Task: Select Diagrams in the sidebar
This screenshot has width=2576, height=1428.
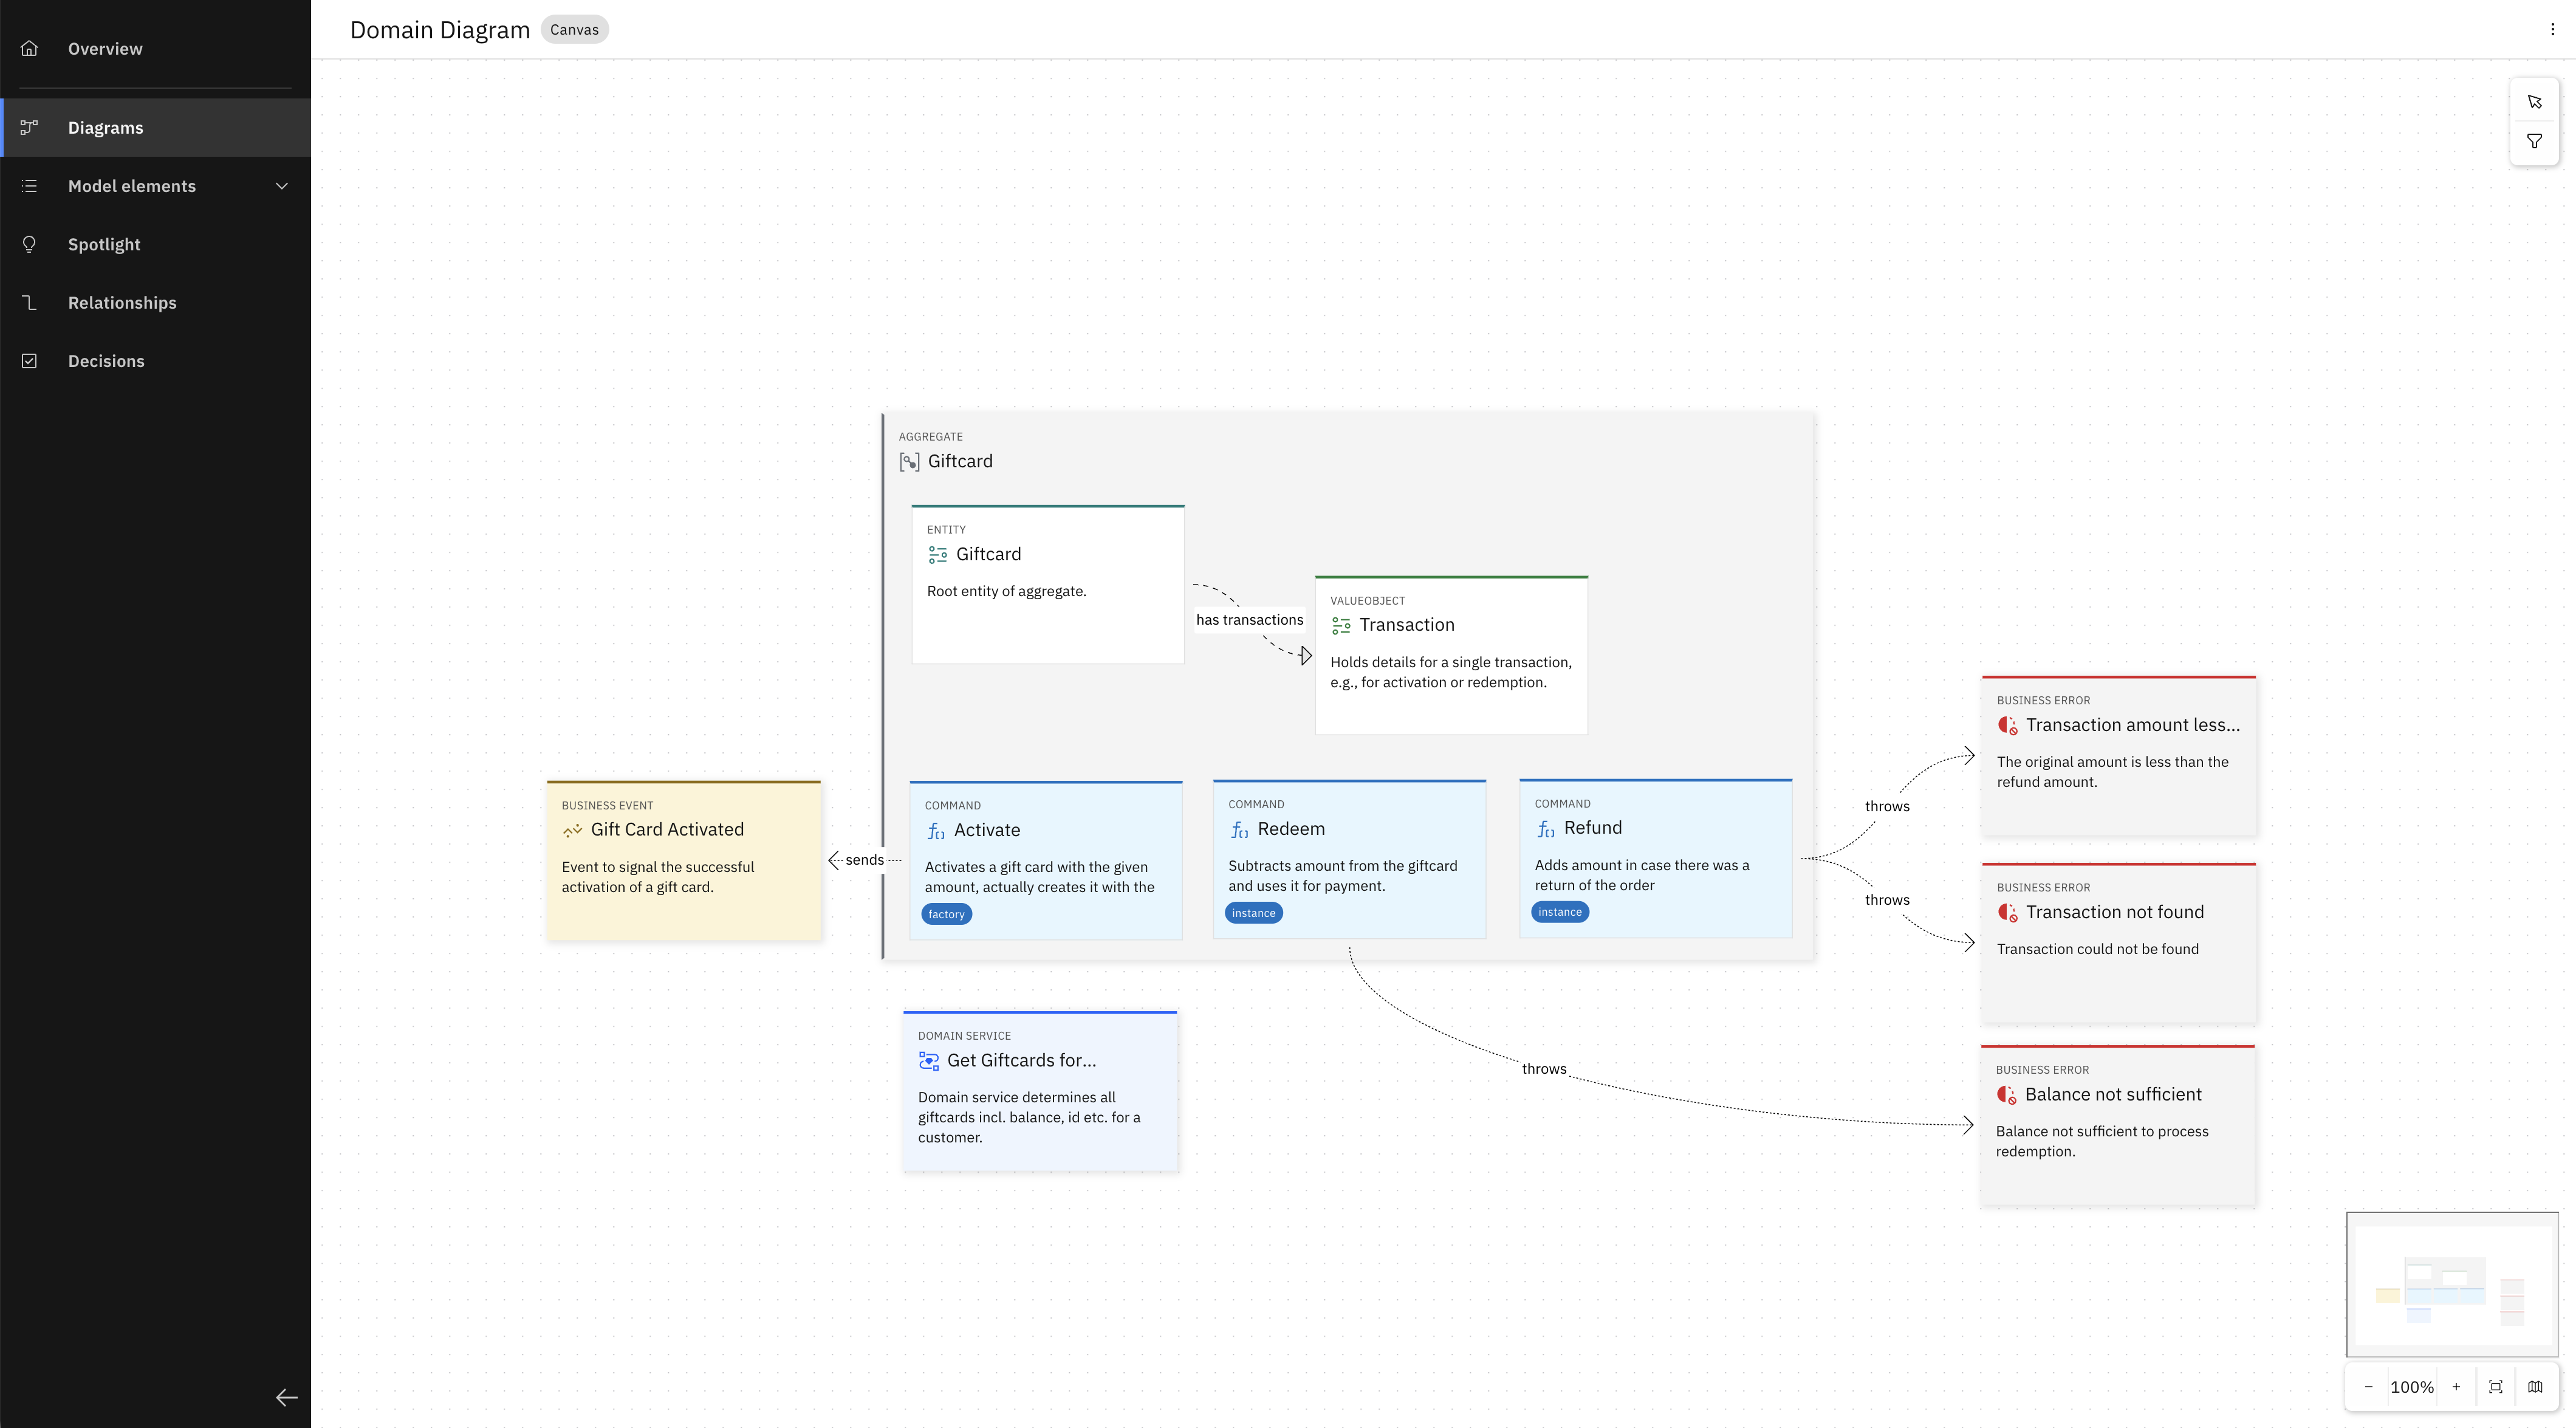Action: [155, 127]
